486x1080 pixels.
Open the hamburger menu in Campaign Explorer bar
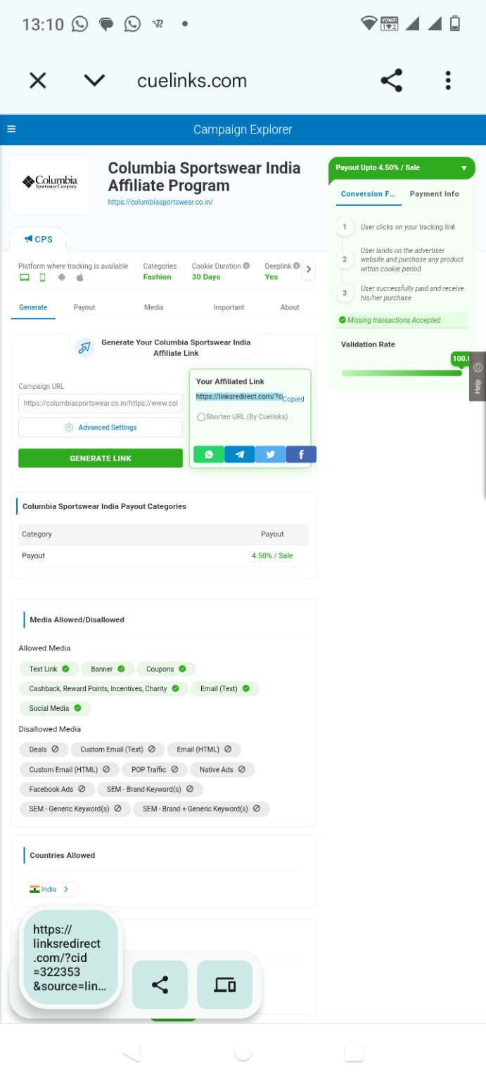pos(11,129)
